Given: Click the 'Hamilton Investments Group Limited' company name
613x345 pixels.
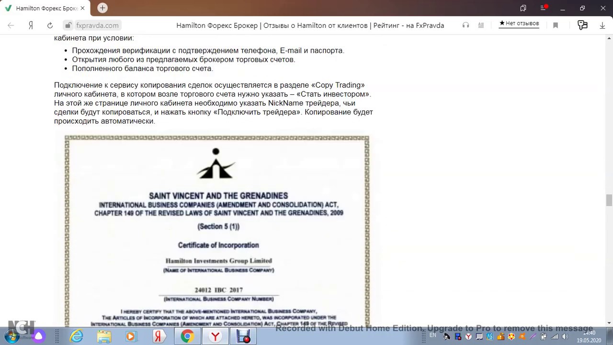Looking at the screenshot, I should 219,261.
